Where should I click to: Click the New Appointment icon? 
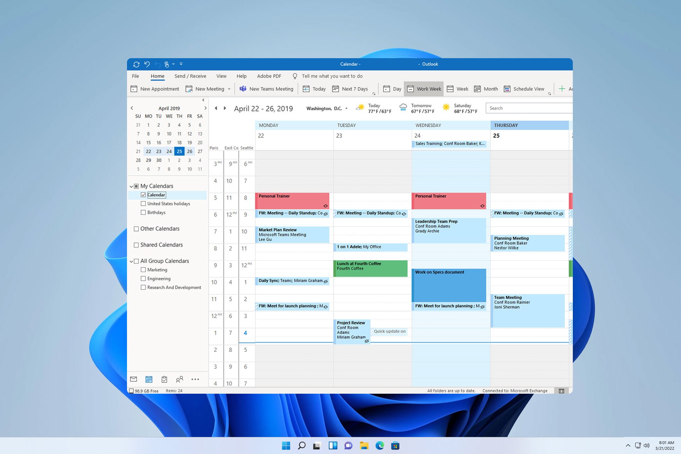pos(134,89)
